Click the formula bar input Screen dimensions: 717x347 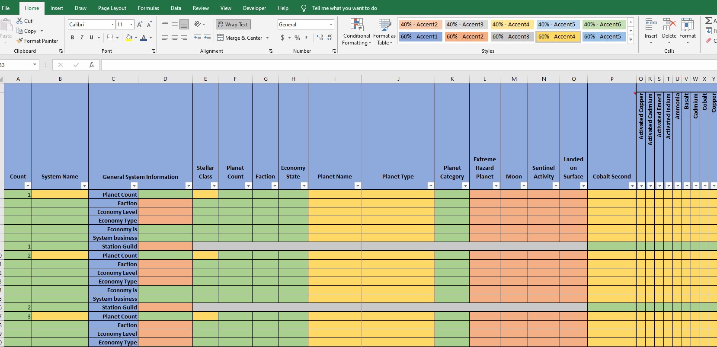point(409,65)
